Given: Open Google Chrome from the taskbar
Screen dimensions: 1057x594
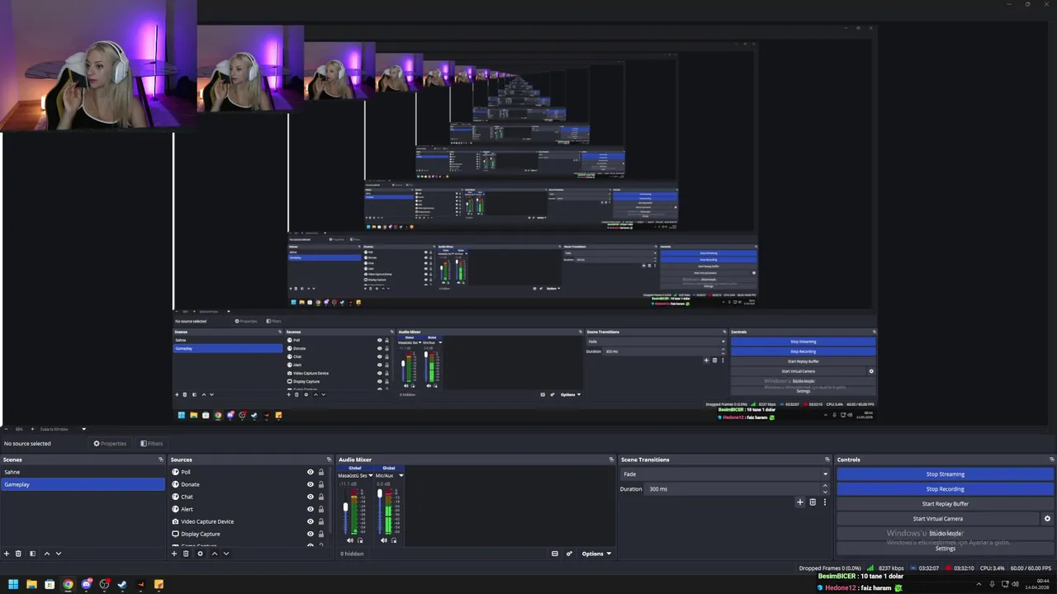Looking at the screenshot, I should tap(68, 584).
